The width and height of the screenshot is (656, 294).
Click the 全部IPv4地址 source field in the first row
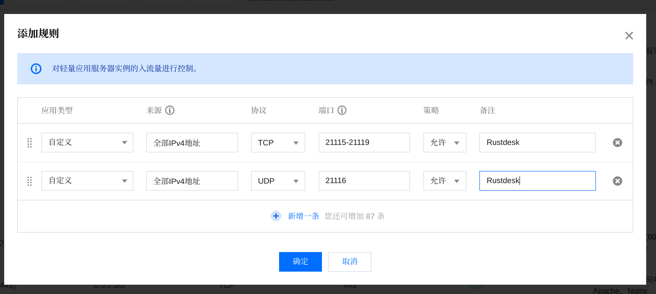tap(192, 143)
